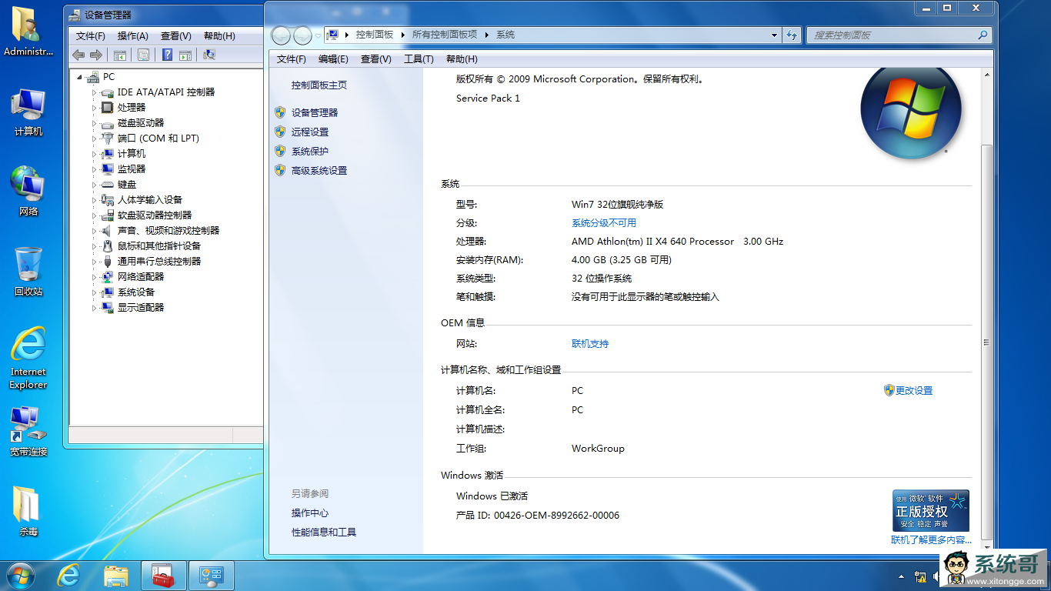The height and width of the screenshot is (591, 1051).
Task: Open 远程设置 link
Action: click(x=310, y=132)
